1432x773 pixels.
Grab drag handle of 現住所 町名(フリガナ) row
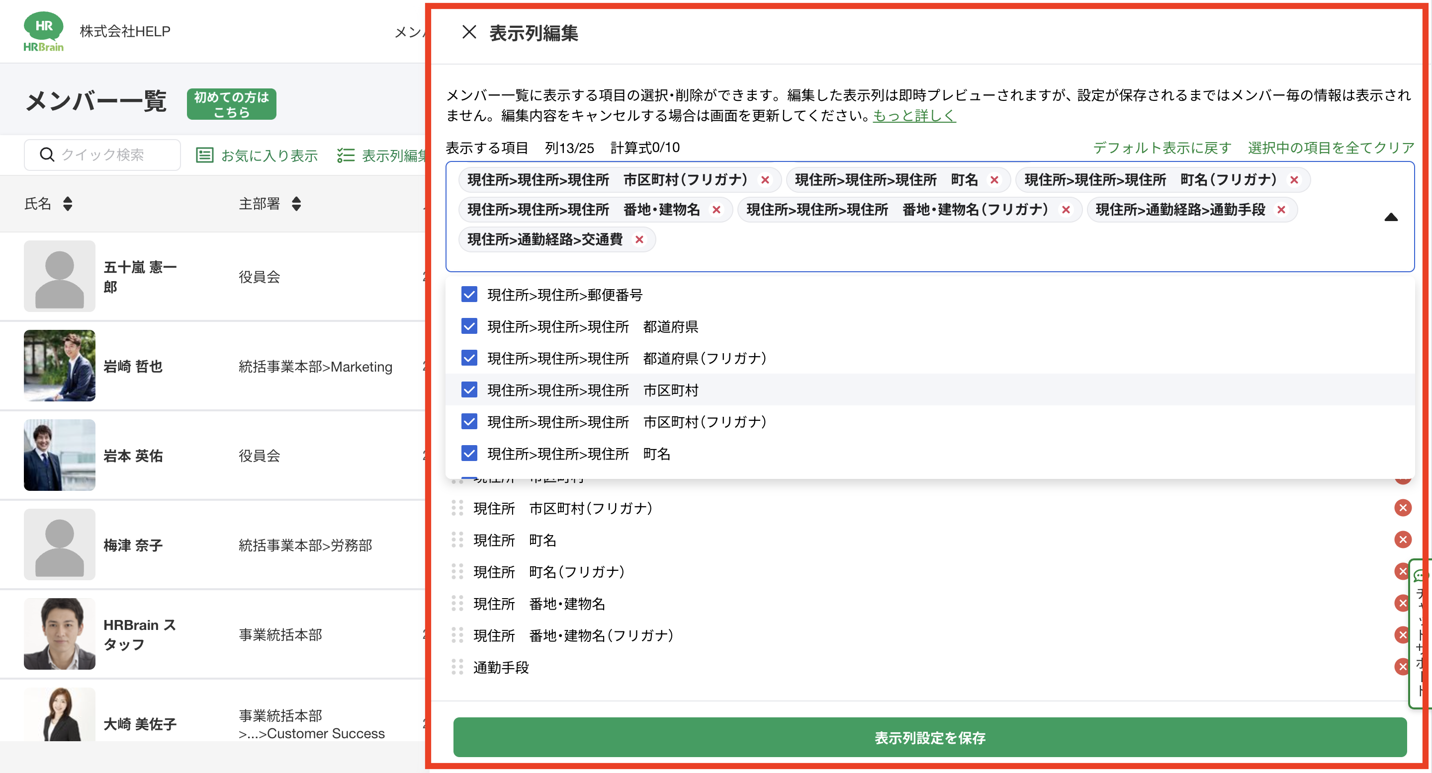457,571
